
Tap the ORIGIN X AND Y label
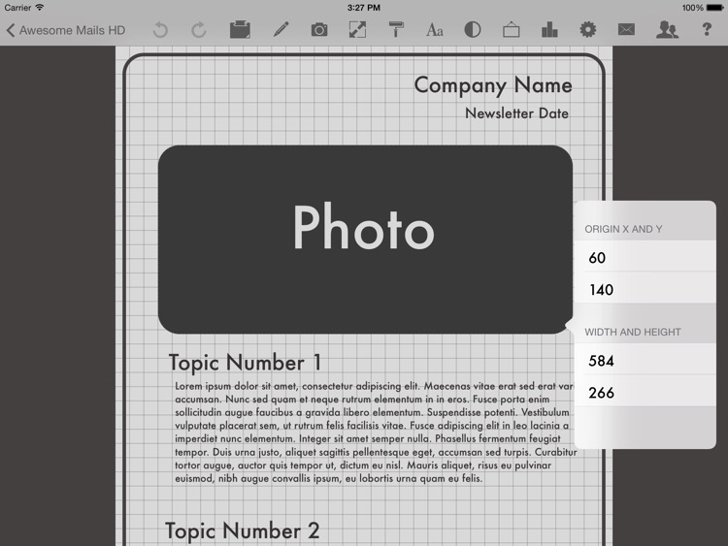click(x=623, y=229)
